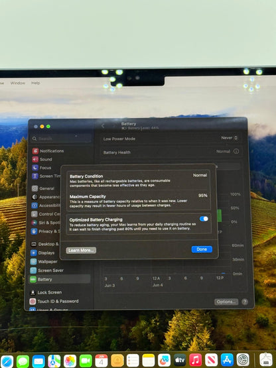This screenshot has width=276, height=368.
Task: Click the Battery Health info icon
Action: pos(236,151)
